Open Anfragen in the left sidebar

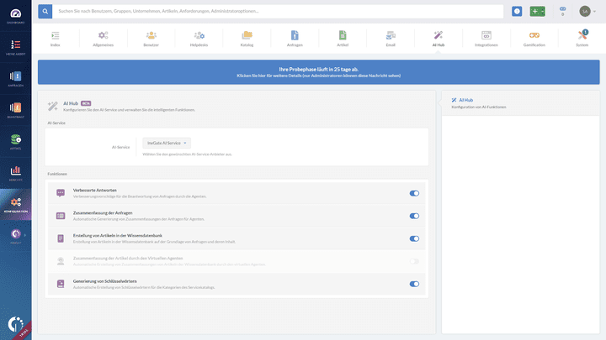click(15, 79)
